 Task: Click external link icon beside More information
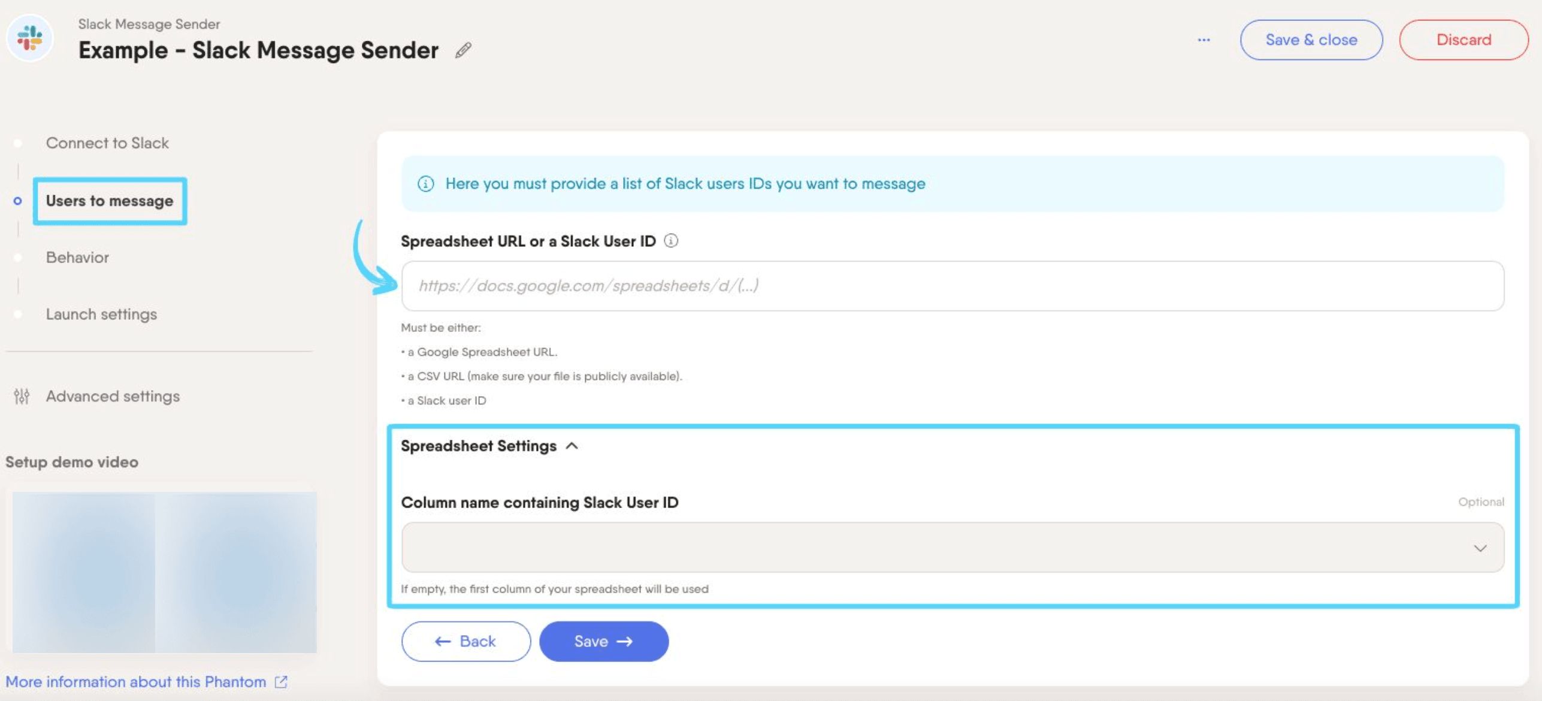point(281,682)
